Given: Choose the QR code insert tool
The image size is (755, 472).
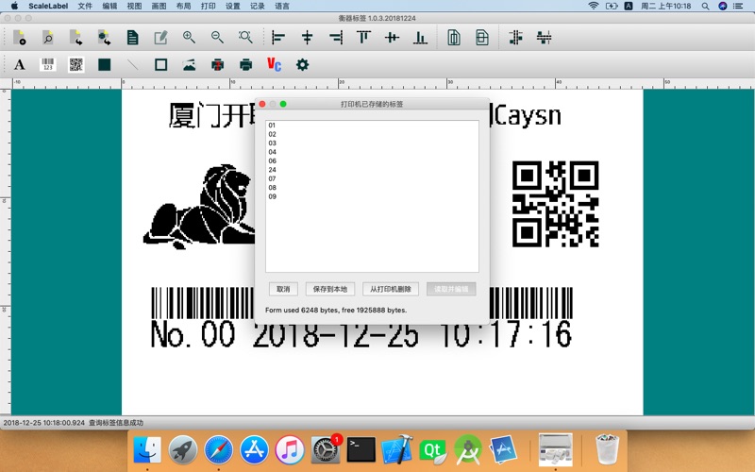Looking at the screenshot, I should pos(75,65).
